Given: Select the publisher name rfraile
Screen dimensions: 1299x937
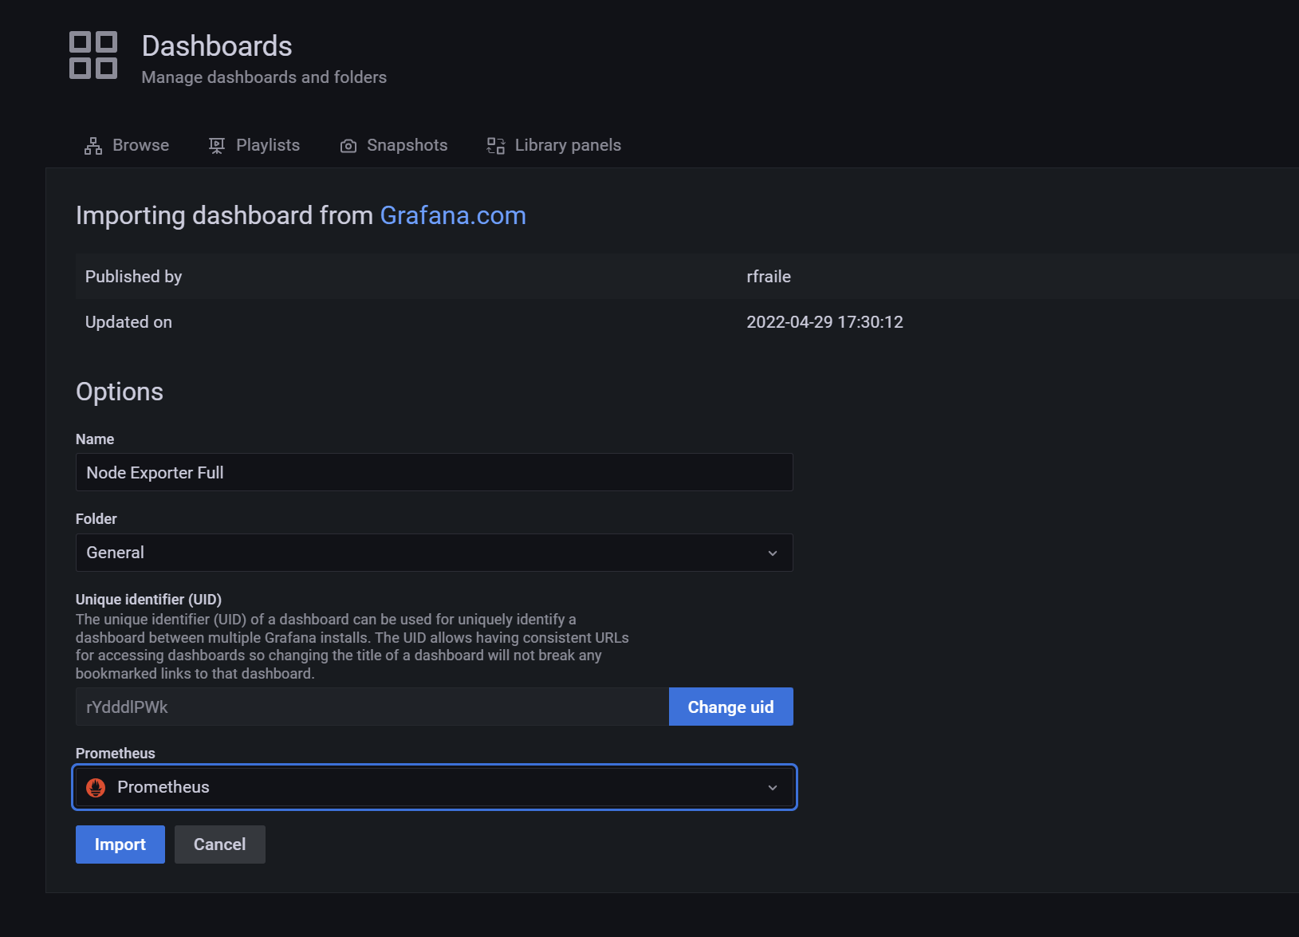Looking at the screenshot, I should pos(769,277).
